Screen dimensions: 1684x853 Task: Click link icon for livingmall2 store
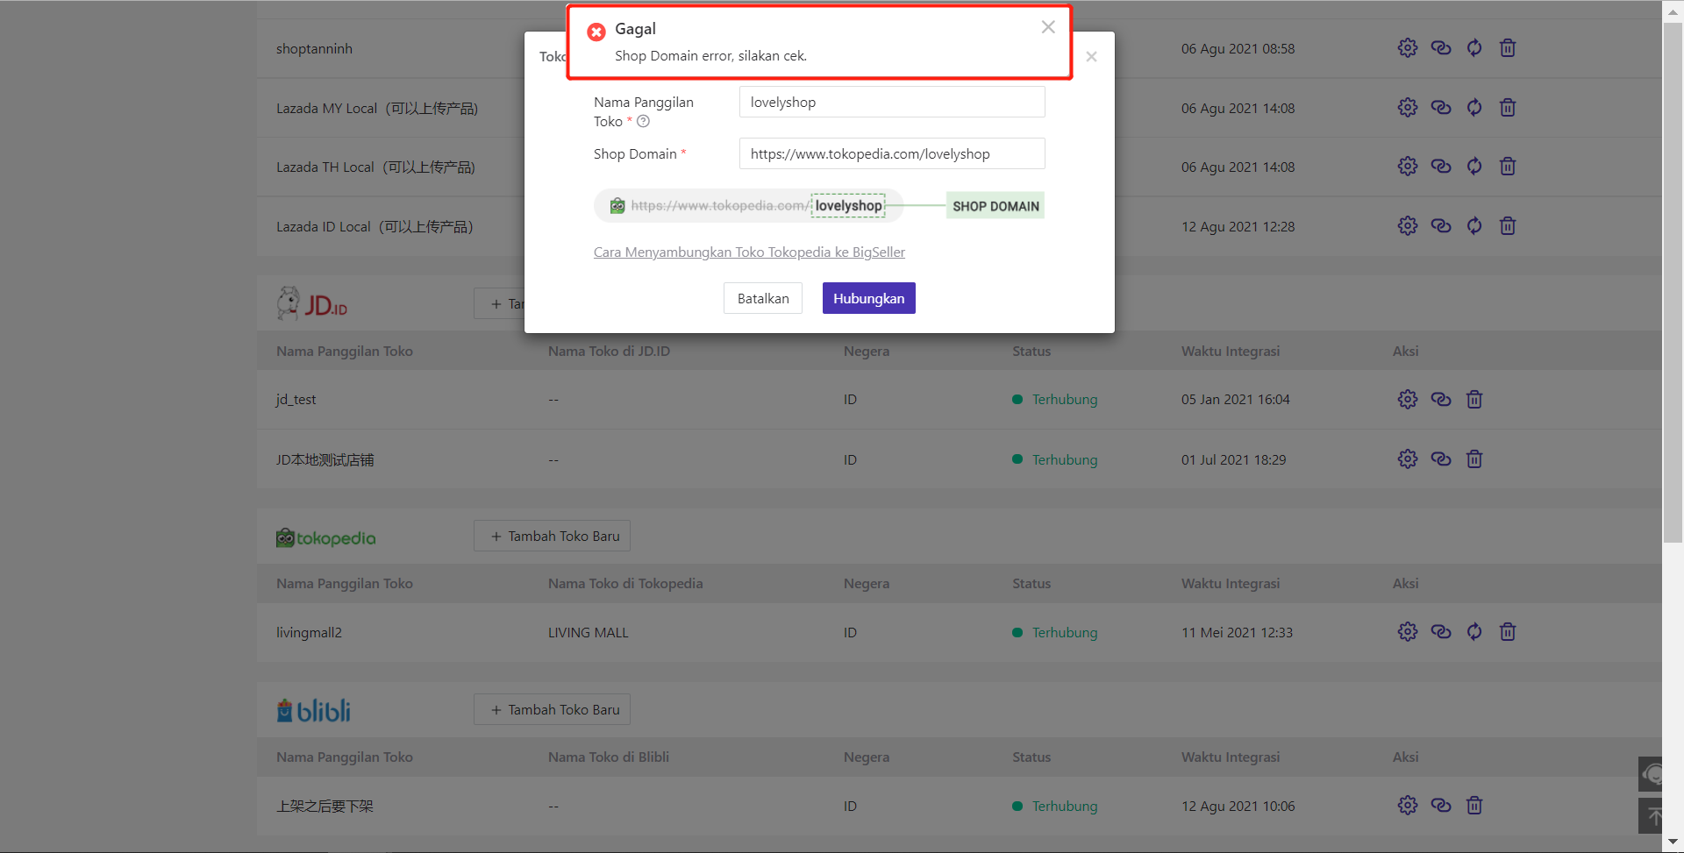(1440, 632)
